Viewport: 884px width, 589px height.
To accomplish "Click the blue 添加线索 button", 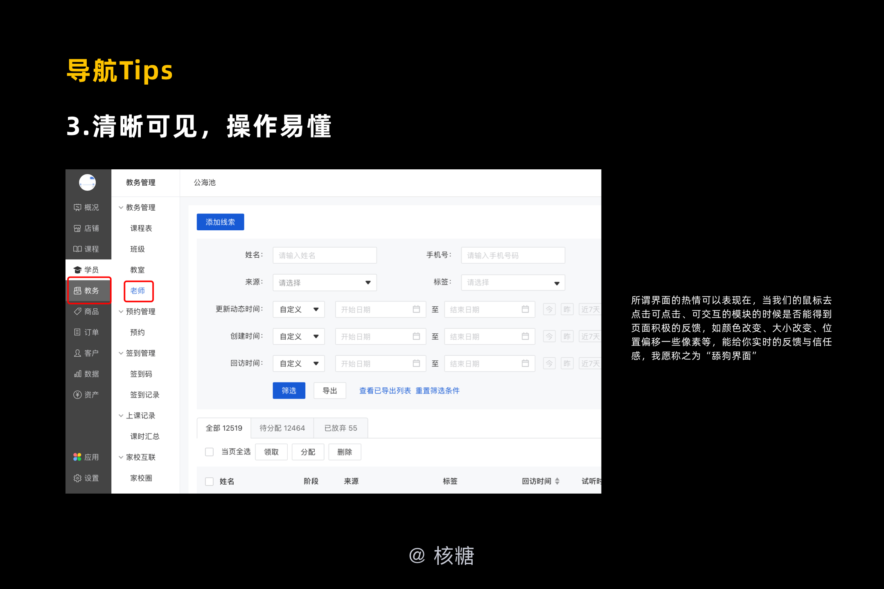I will click(220, 222).
